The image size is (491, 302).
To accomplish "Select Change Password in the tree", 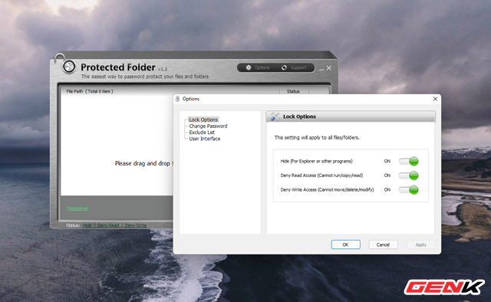I will 208,126.
